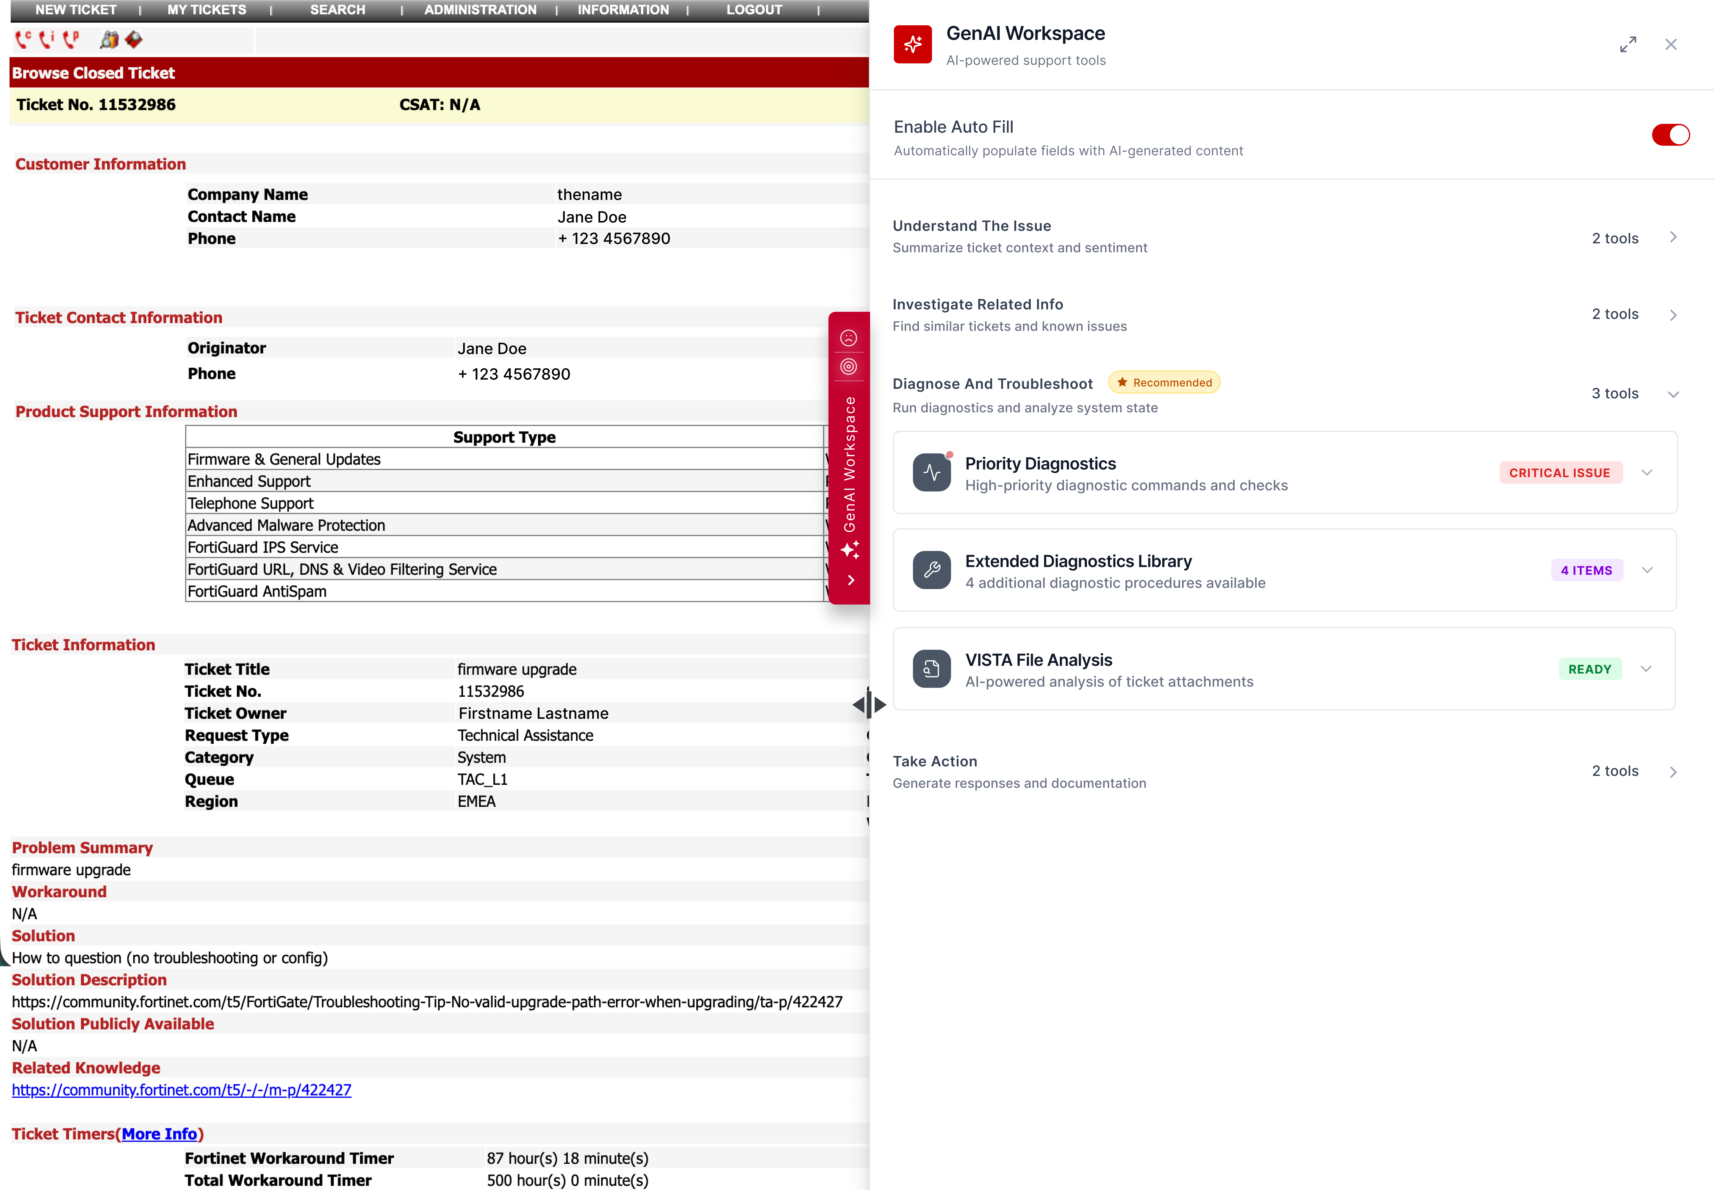Click the VISTA File Analysis title
This screenshot has height=1190, width=1714.
(1039, 660)
